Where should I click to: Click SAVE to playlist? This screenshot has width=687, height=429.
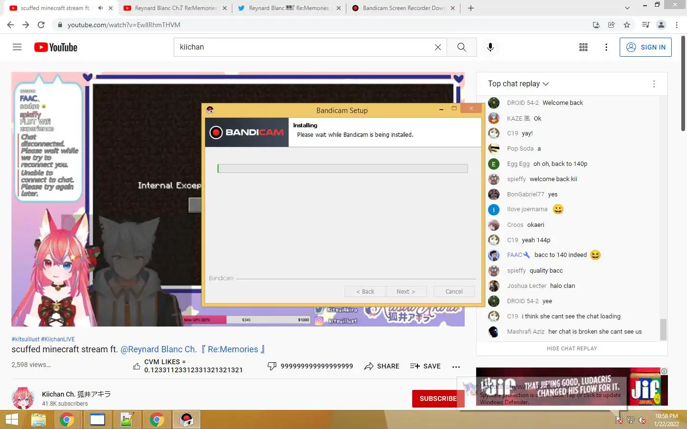tap(425, 366)
